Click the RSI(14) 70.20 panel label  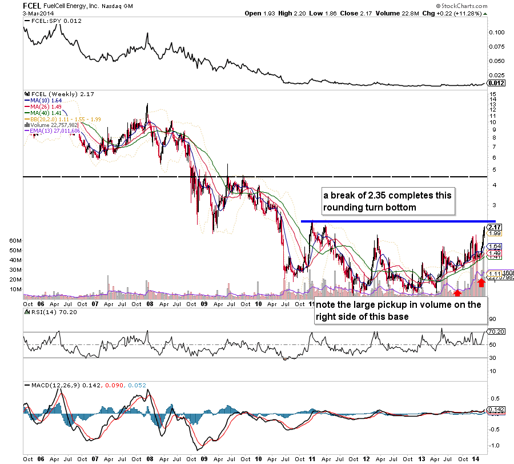[54, 312]
